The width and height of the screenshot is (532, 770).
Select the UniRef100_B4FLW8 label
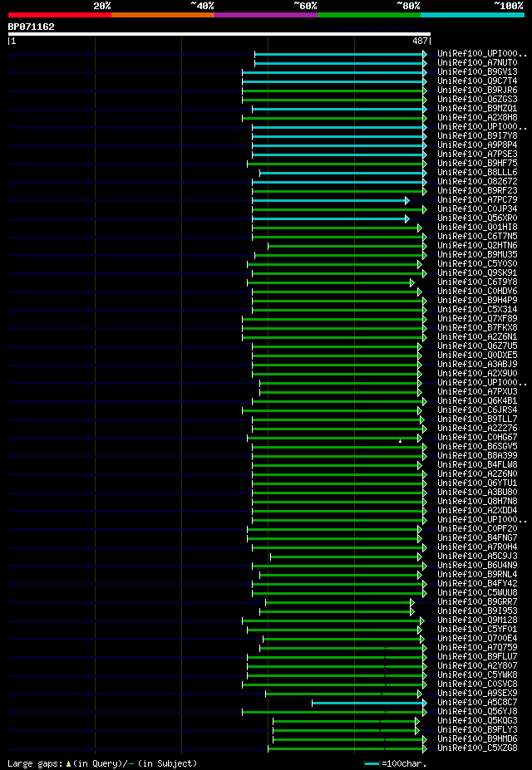[477, 465]
